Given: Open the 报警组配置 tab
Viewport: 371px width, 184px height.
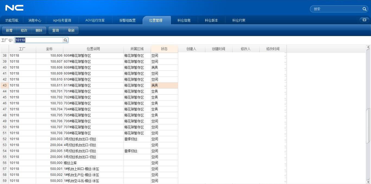Looking at the screenshot, I should coord(128,20).
